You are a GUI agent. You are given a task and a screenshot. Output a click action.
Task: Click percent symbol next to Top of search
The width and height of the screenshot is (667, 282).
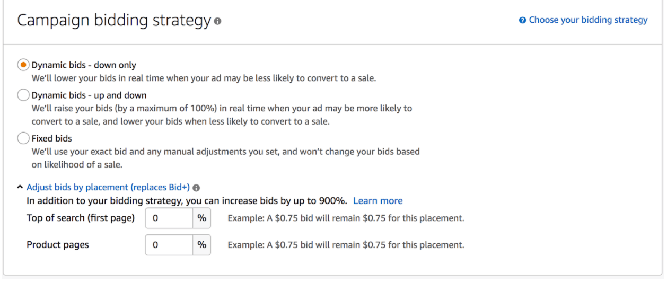coord(201,218)
